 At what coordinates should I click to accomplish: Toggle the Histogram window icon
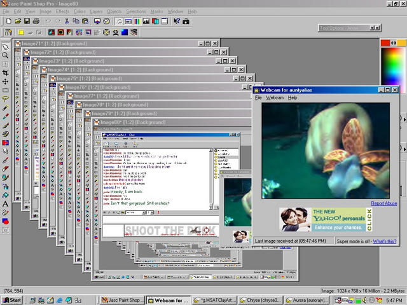146,21
